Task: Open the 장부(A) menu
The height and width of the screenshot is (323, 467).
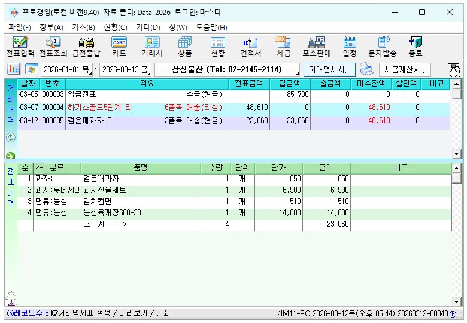Action: point(51,27)
